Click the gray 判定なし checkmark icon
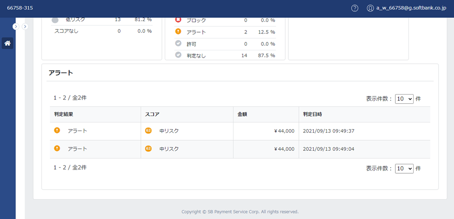 pos(178,55)
